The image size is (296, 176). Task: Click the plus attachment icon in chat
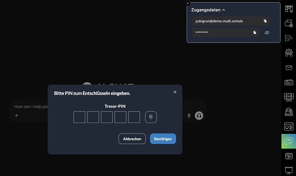17,115
